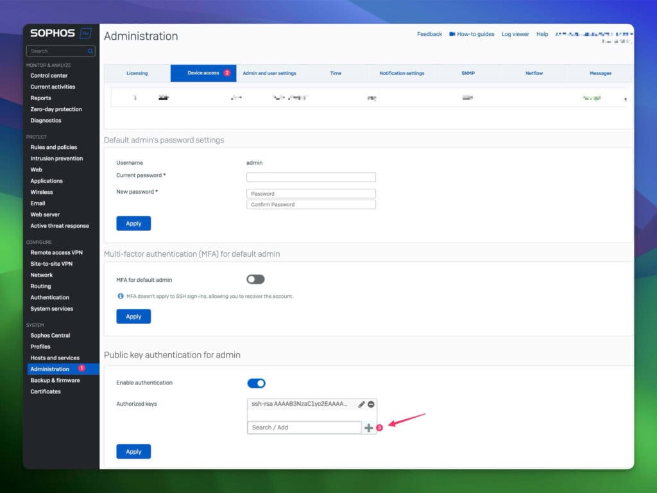
Task: Edit the ssh-rsa authorized key
Action: 361,404
